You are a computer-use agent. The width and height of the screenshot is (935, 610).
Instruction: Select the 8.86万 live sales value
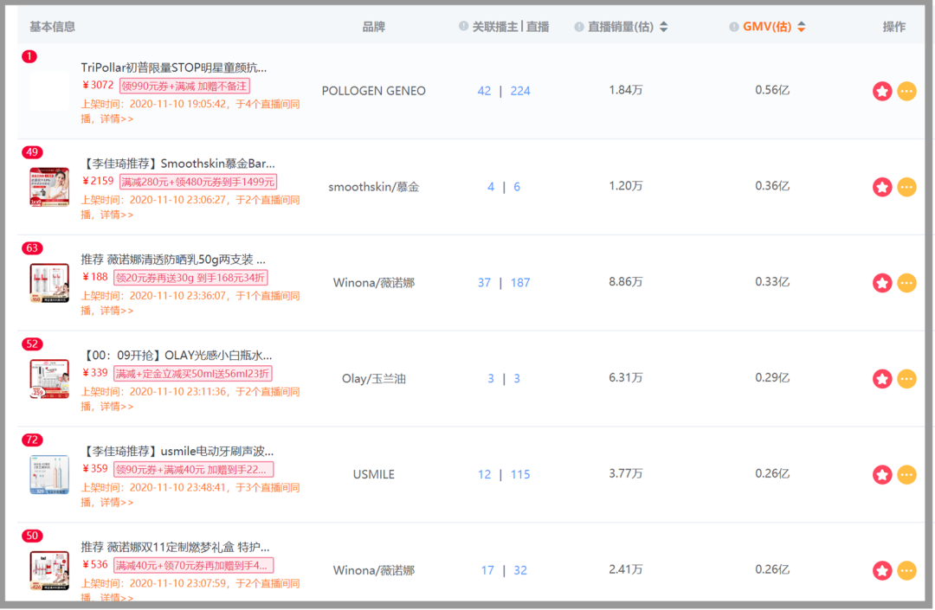[626, 282]
